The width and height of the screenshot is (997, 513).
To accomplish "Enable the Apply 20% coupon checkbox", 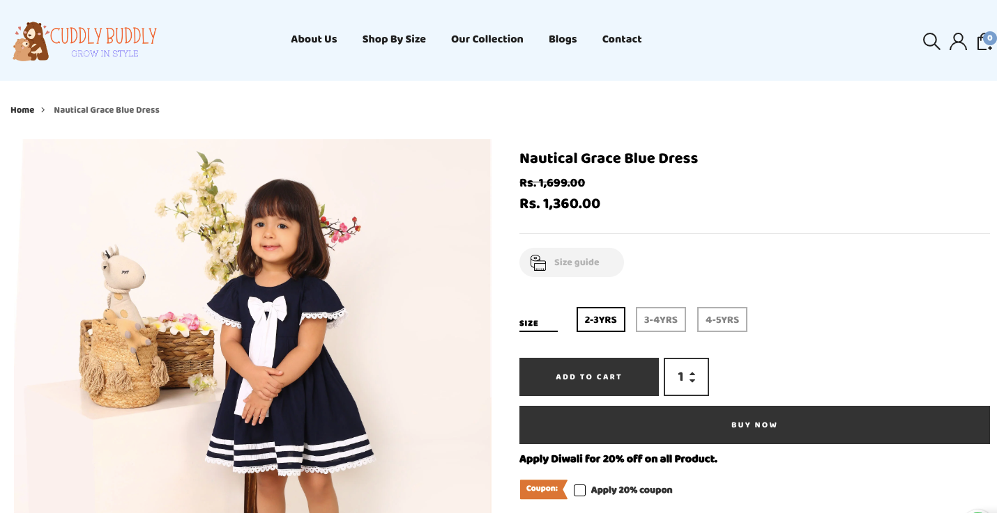I will [579, 490].
